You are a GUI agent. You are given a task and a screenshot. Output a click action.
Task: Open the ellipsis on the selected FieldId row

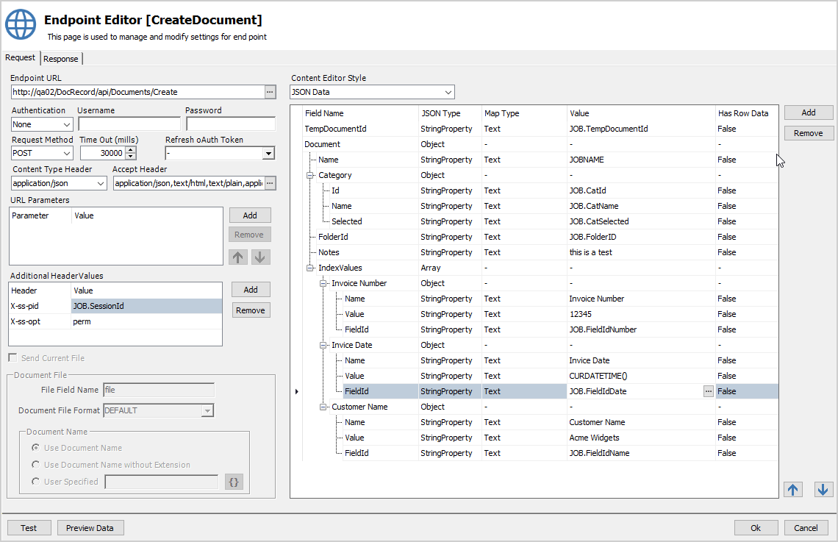(x=707, y=391)
